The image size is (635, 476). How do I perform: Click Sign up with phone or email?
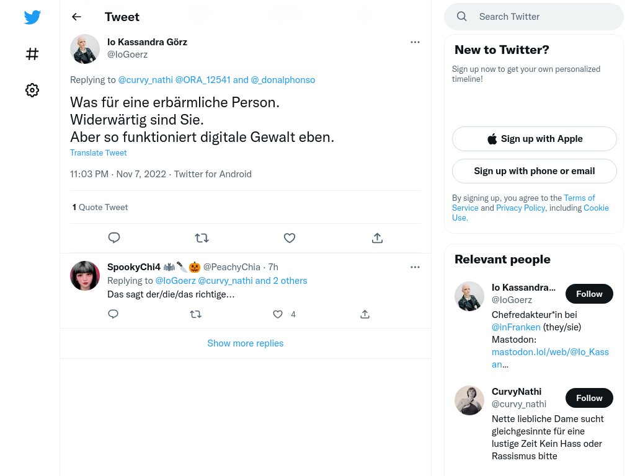534,171
